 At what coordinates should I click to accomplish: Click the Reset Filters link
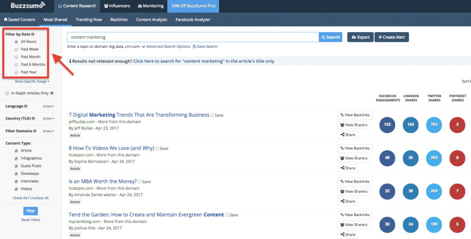[31, 220]
